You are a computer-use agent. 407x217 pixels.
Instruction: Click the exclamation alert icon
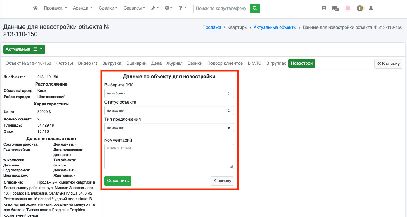360,8
